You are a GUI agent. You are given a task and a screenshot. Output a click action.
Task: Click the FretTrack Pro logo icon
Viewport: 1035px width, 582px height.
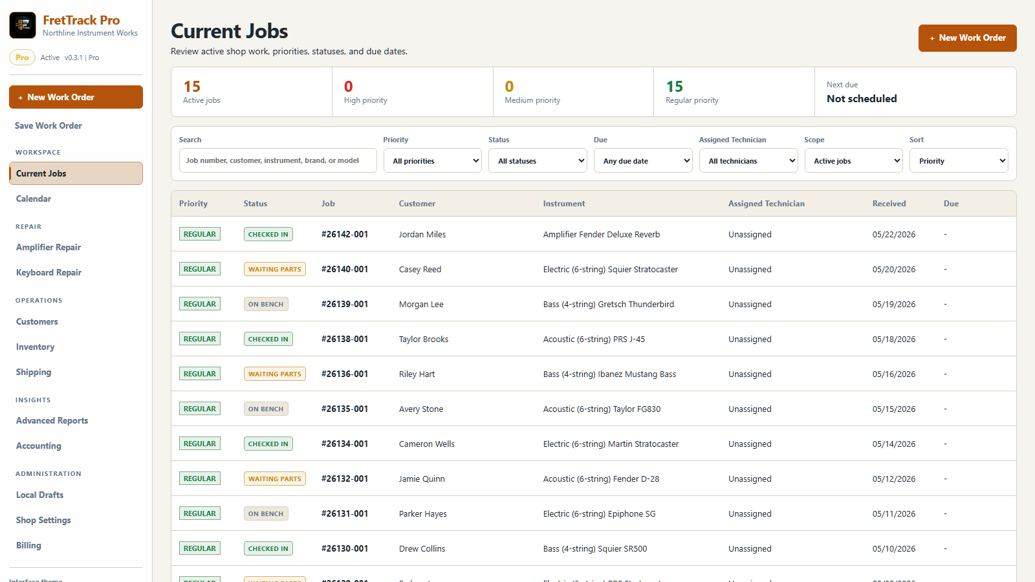(23, 25)
